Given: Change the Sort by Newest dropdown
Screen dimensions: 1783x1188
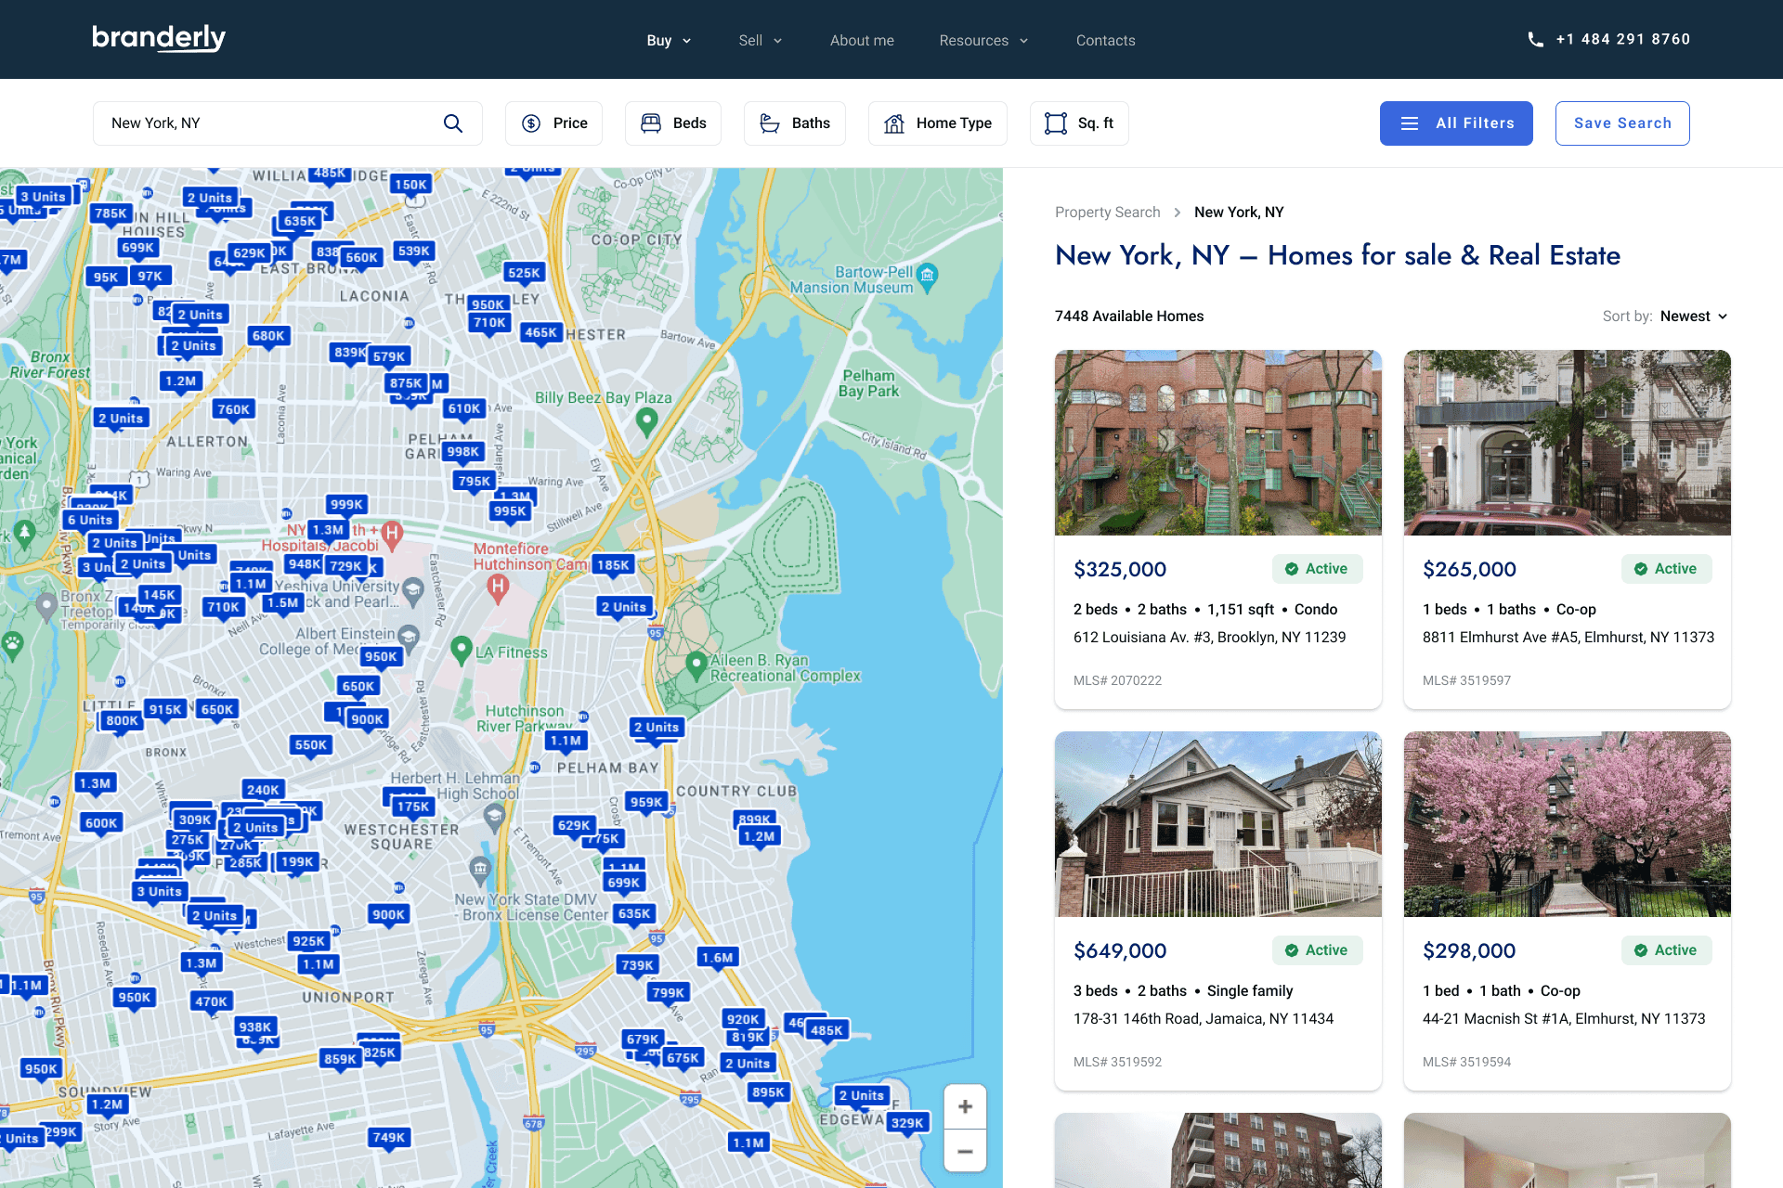Looking at the screenshot, I should tap(1694, 316).
